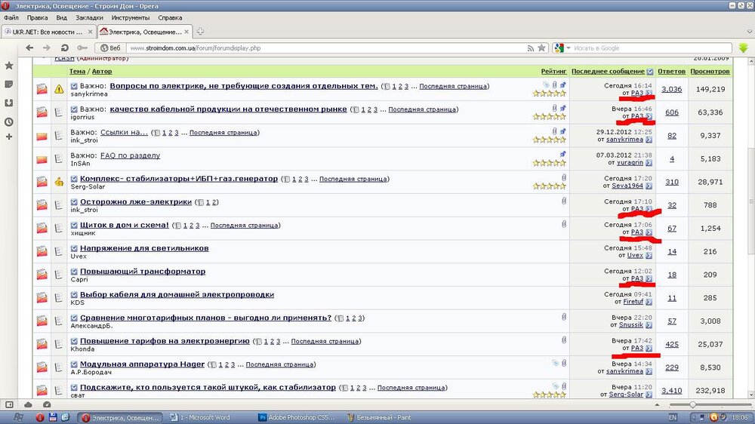Screen dimensions: 755x424
Task: Click the Opera reload page button
Action: click(x=63, y=48)
